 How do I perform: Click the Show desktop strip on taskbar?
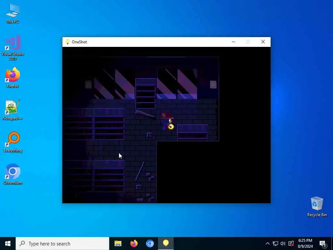(x=332, y=243)
